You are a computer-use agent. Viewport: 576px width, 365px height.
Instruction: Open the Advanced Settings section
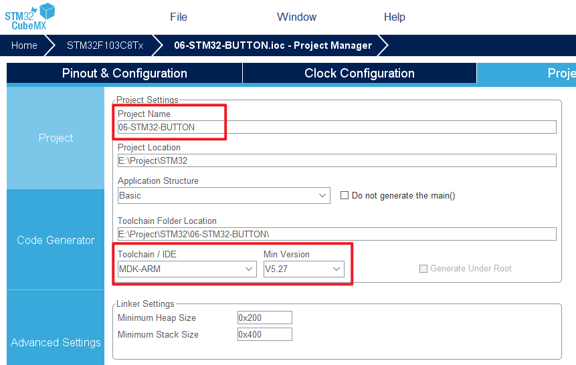(56, 342)
